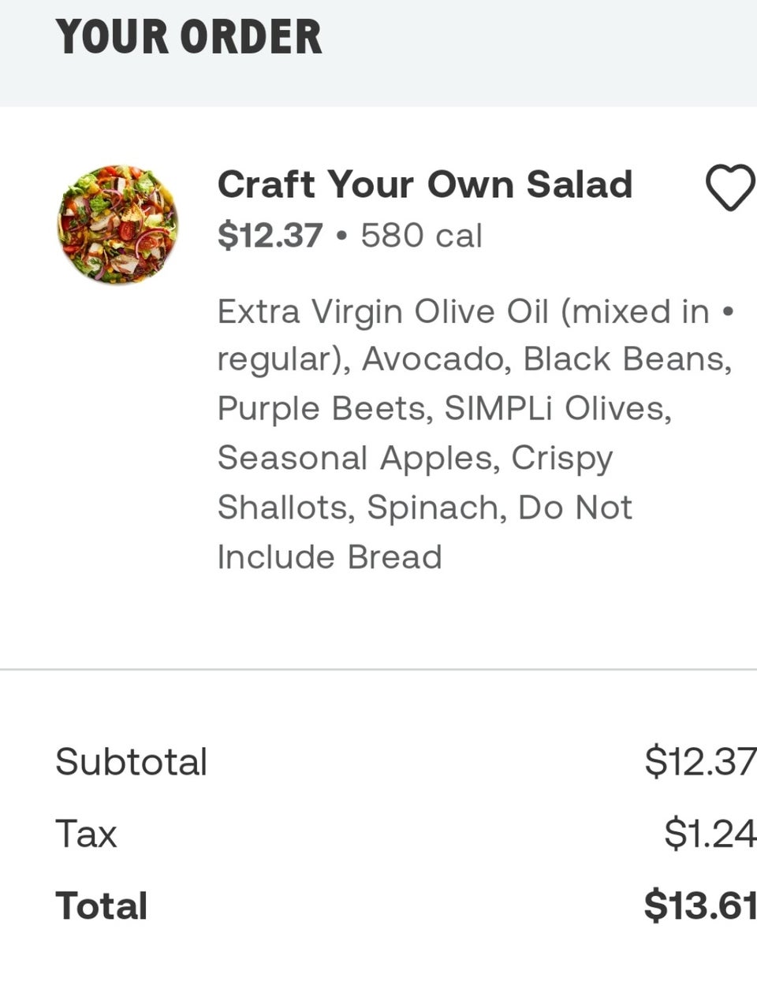Click the Subtotal label
The image size is (757, 989).
[132, 762]
